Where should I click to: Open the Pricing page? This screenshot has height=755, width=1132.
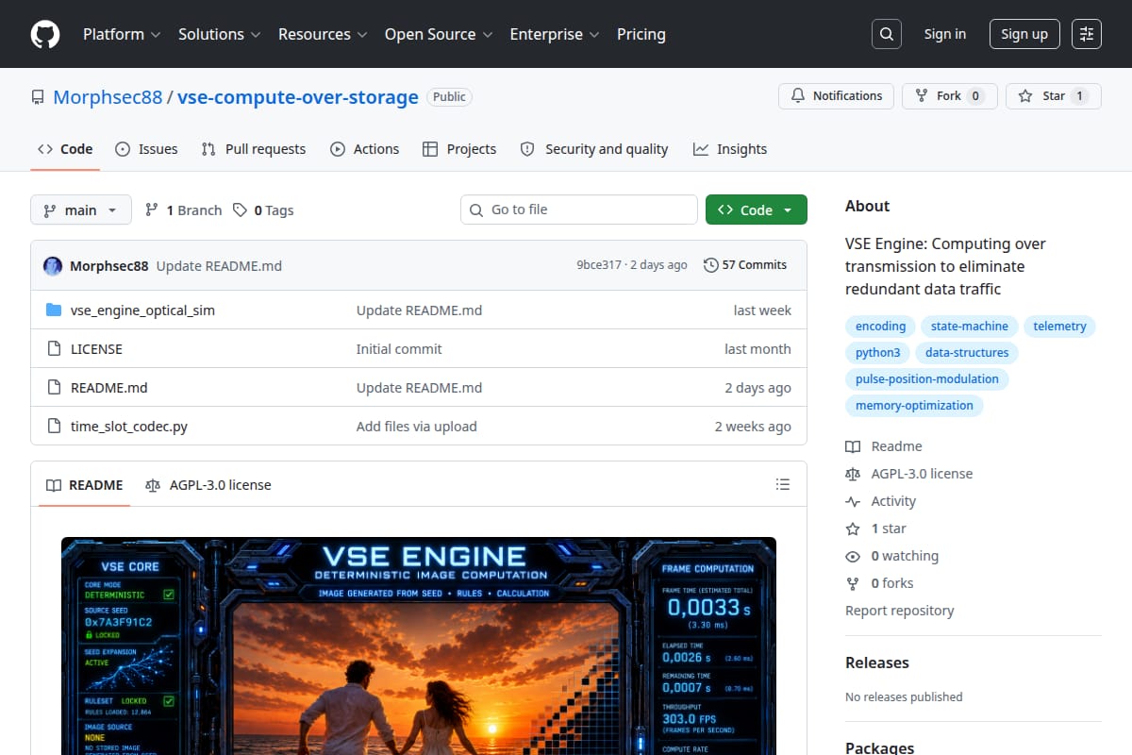tap(641, 34)
